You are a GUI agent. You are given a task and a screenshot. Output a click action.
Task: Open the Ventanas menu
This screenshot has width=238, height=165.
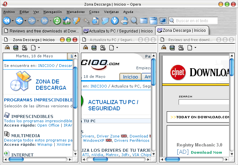point(111,12)
